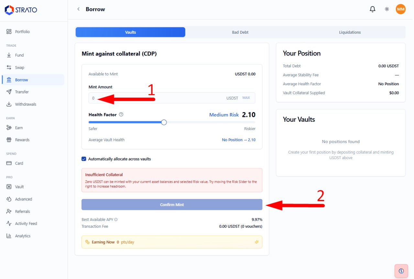Click the '2.10' health factor value
Image resolution: width=414 pixels, height=279 pixels.
coord(249,115)
